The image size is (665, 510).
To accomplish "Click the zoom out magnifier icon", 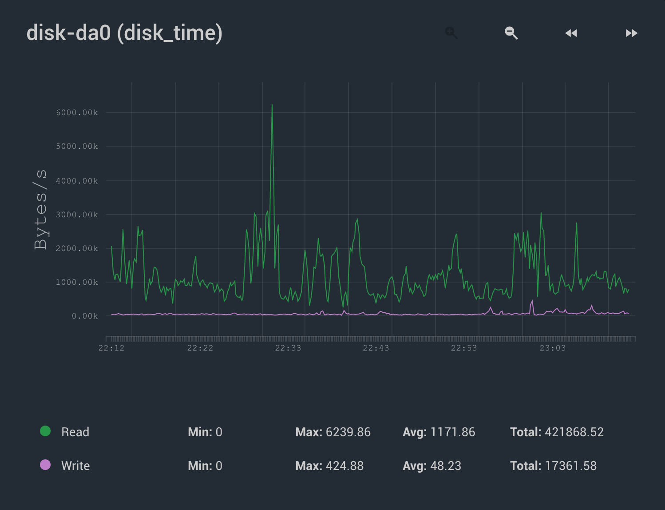I will (x=511, y=33).
